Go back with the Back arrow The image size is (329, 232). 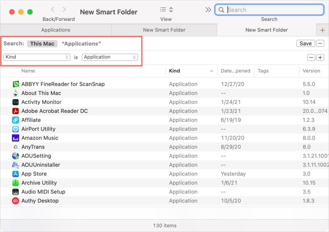53,9
